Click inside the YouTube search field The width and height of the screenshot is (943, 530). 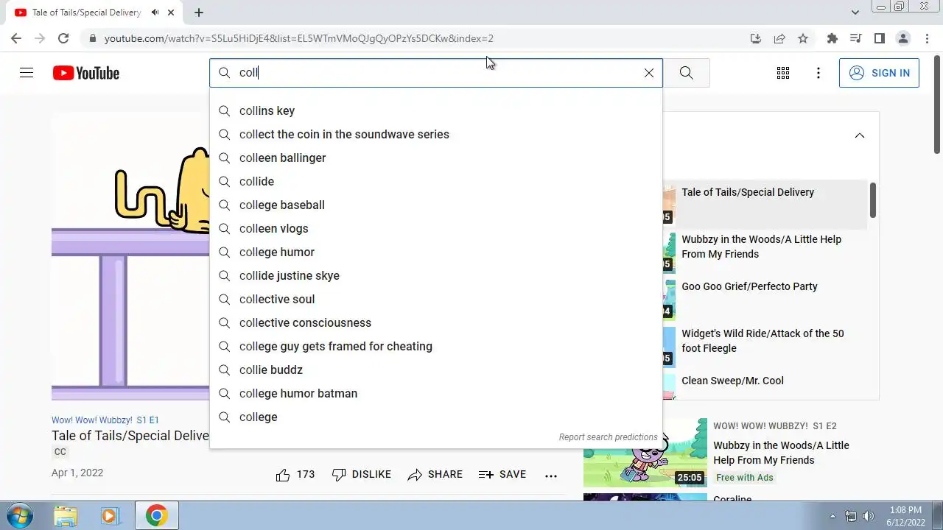click(x=436, y=73)
